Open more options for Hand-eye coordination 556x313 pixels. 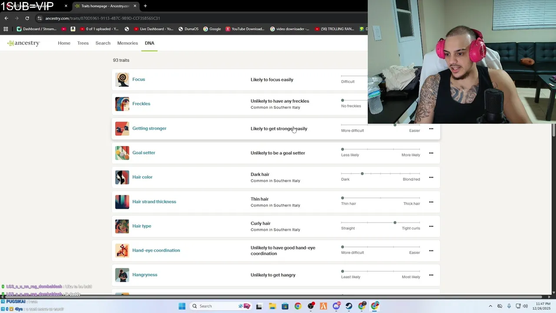(x=431, y=250)
